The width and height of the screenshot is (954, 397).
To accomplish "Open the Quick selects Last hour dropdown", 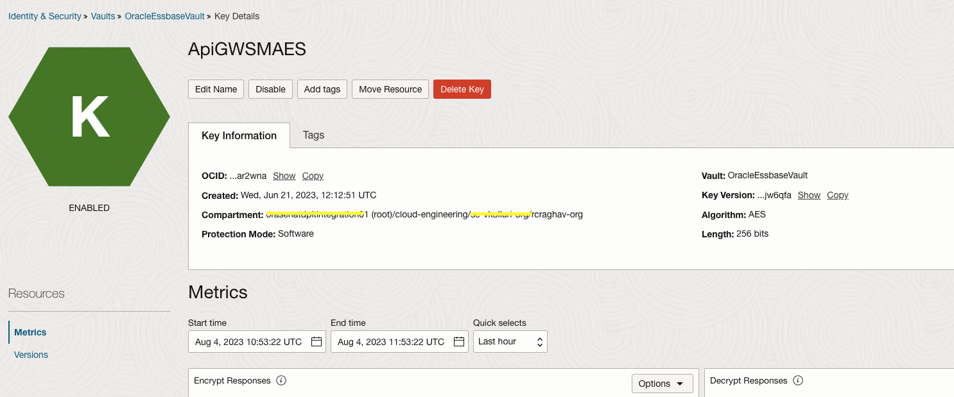I will tap(510, 342).
